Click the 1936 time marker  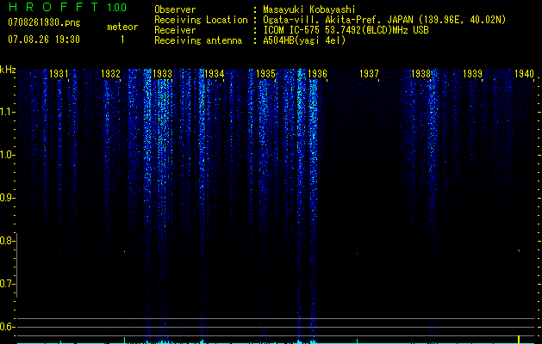(317, 73)
